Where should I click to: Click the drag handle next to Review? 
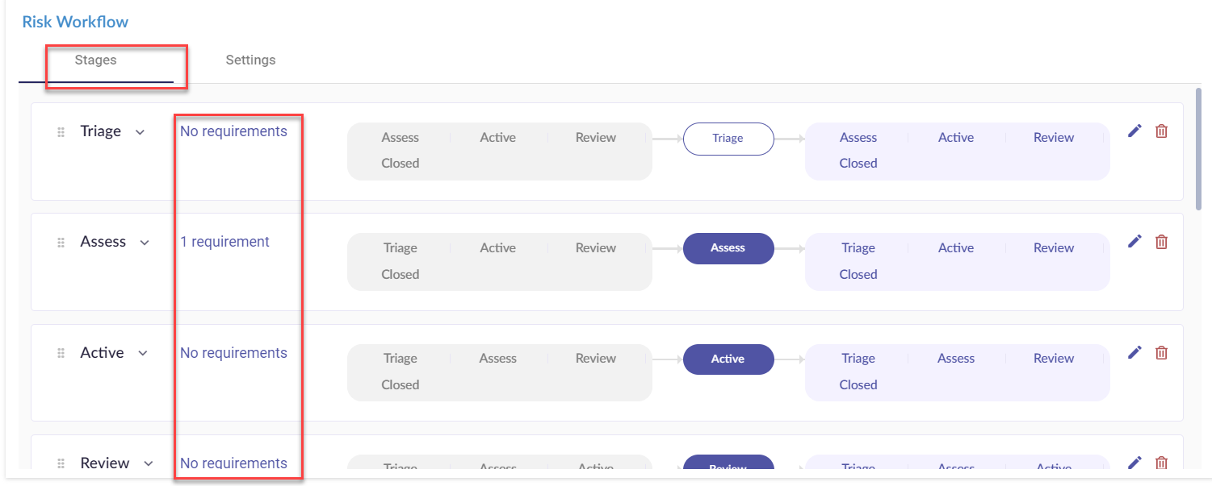pos(60,463)
